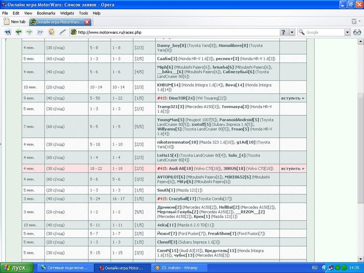Click the Google search magnifier icon
Screen dimensions: 364x273
301,32
